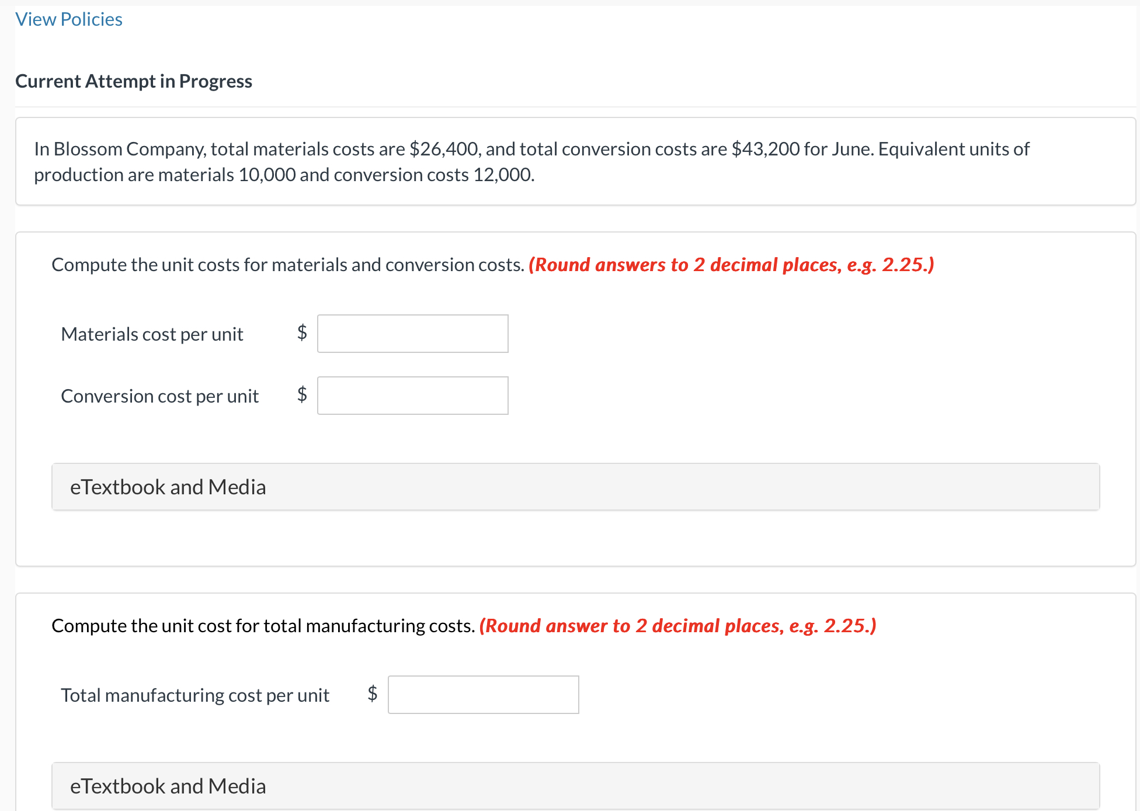Expand the second eTextbook and Media section
Viewport: 1140px width, 811px height.
[575, 786]
